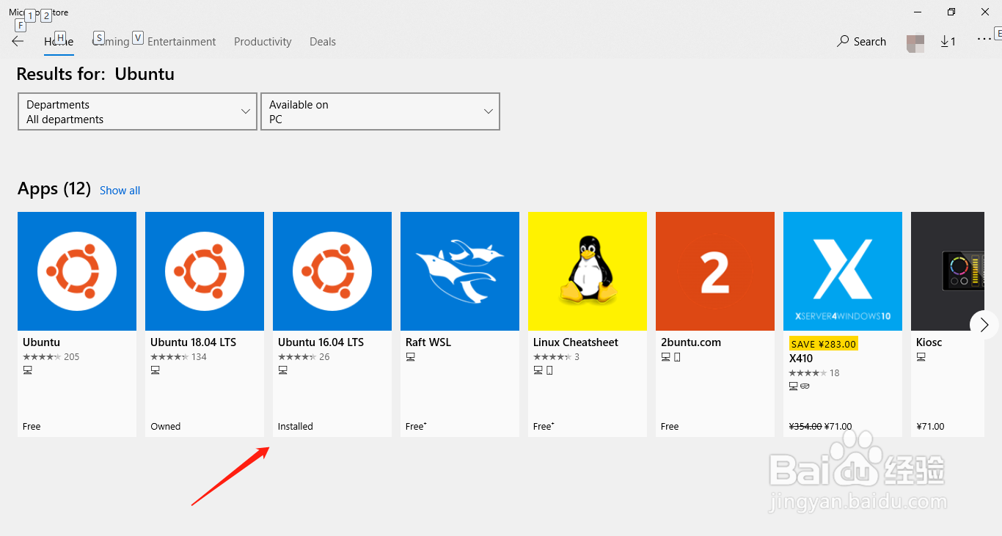
Task: Click the 2buntu.com title
Action: click(691, 342)
